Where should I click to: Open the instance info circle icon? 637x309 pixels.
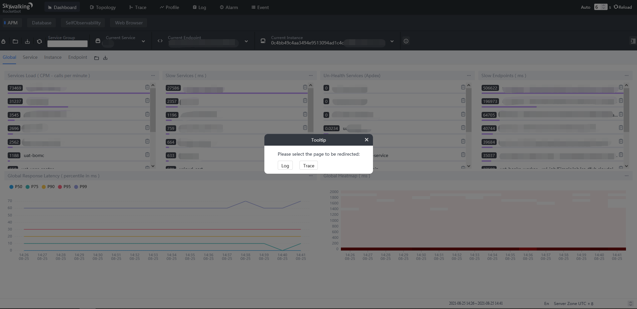pyautogui.click(x=406, y=41)
